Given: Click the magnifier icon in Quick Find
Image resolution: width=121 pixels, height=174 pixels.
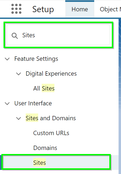Looking at the screenshot, I should click(x=15, y=36).
